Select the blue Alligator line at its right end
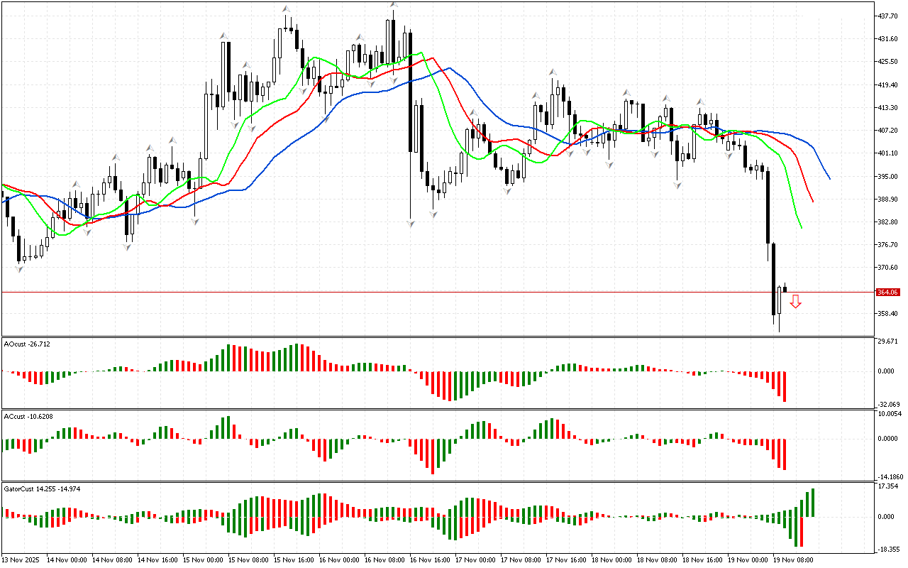The height and width of the screenshot is (568, 908). click(x=829, y=177)
